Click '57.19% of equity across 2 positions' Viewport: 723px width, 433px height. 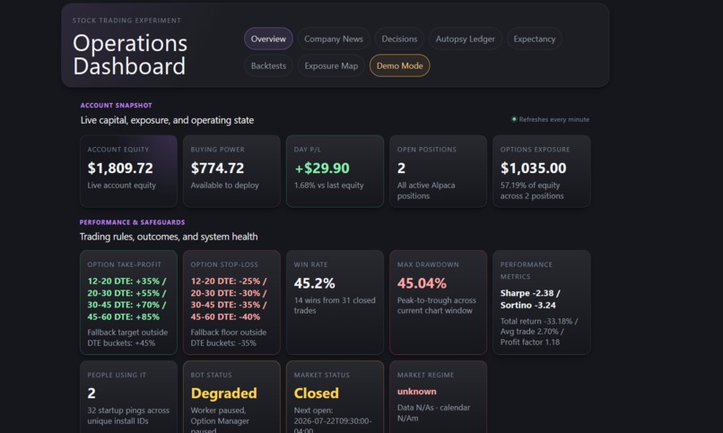point(532,191)
